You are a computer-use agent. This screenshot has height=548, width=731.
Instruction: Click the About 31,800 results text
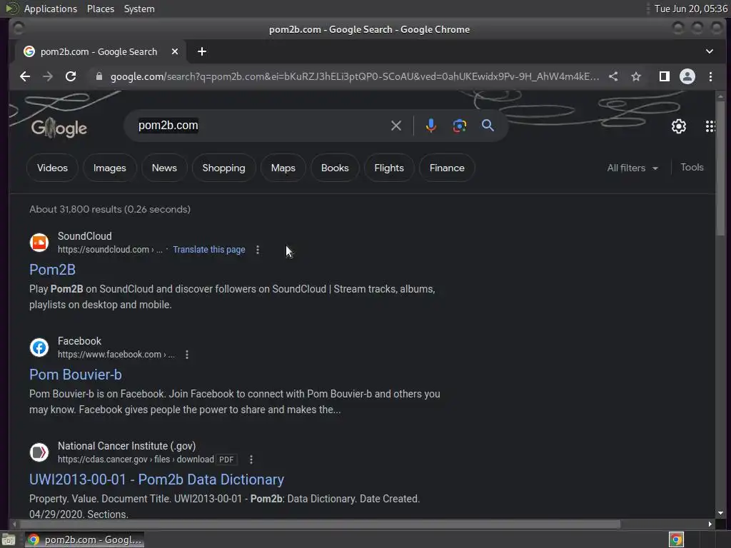click(x=109, y=209)
